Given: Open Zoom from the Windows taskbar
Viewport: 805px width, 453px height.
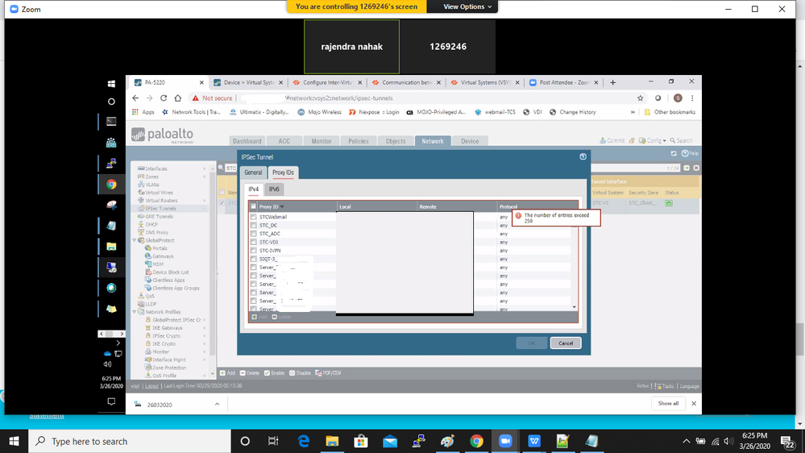Looking at the screenshot, I should click(x=506, y=441).
